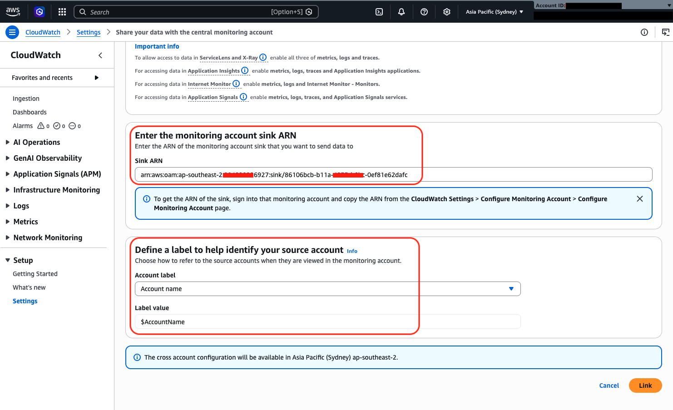Launch the CloudShell terminal icon
The width and height of the screenshot is (673, 410).
click(x=379, y=12)
